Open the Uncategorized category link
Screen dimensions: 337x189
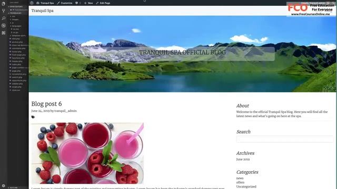(x=246, y=187)
